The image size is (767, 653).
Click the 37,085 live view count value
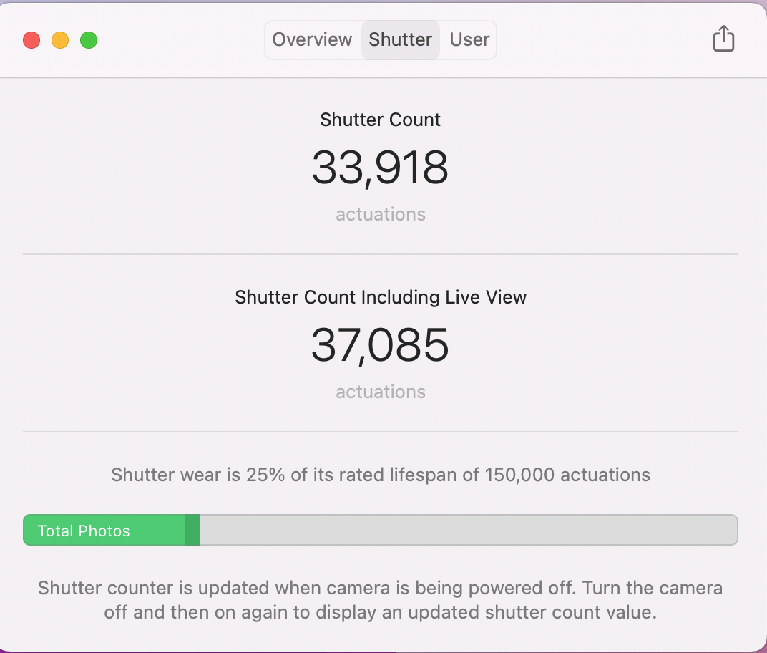[380, 345]
